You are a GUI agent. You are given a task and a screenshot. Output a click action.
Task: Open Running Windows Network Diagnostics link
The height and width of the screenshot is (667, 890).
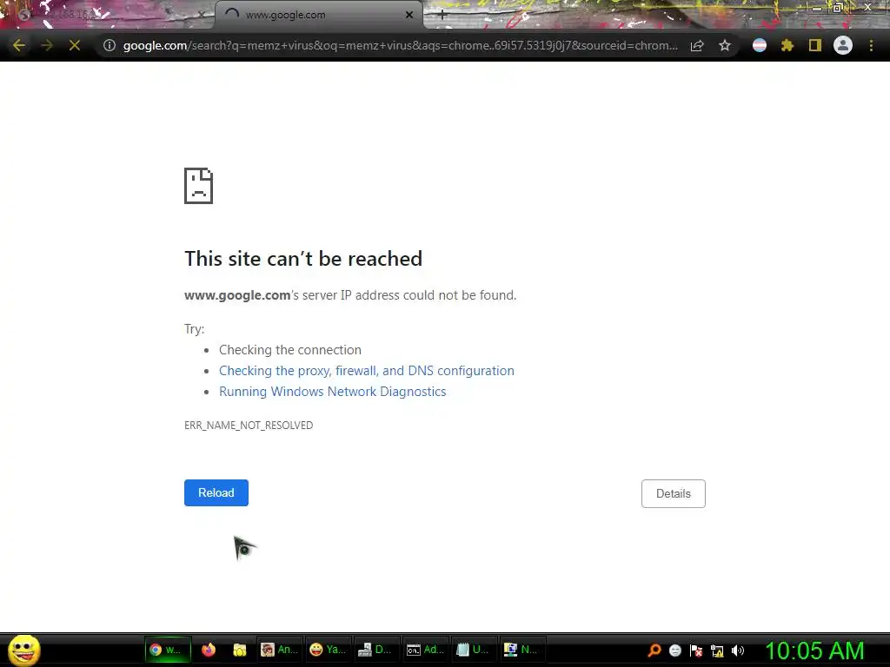coord(333,392)
